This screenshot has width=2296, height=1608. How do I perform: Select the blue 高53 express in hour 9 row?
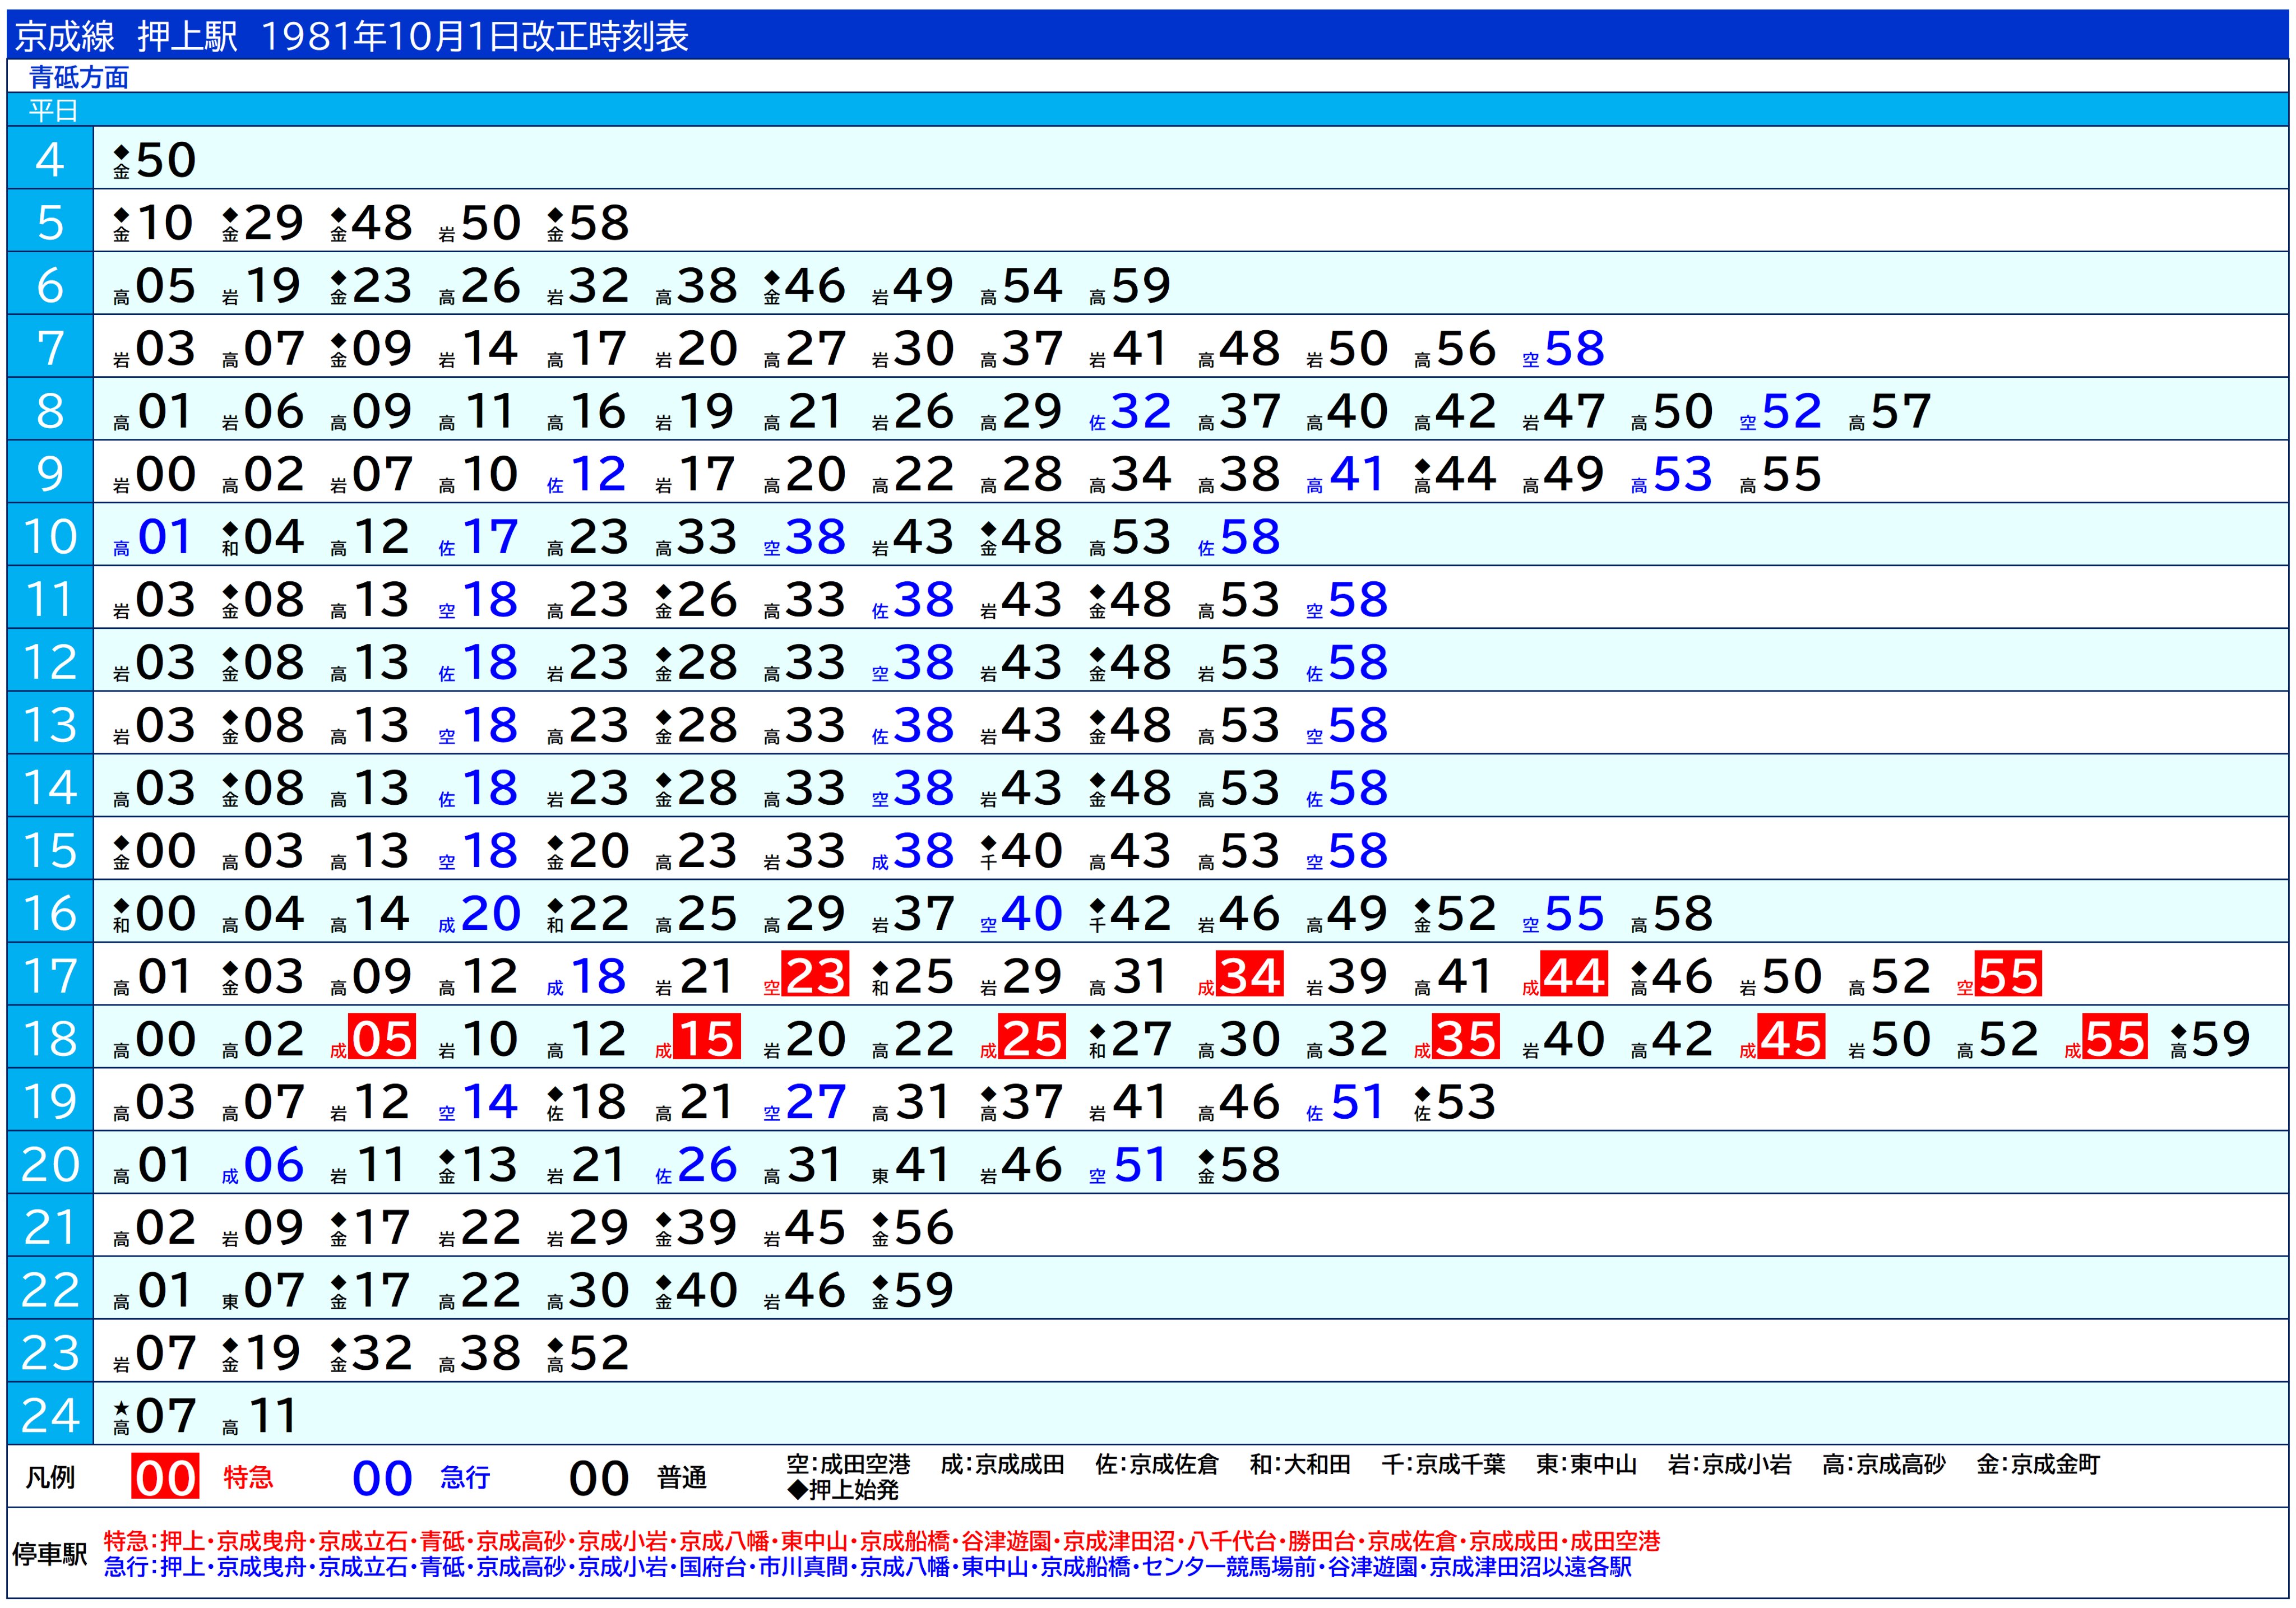(x=1672, y=474)
